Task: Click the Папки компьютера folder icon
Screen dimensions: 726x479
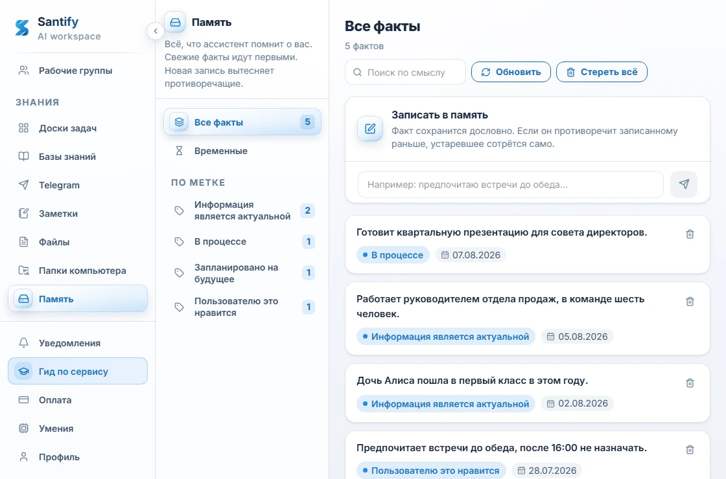Action: point(23,271)
